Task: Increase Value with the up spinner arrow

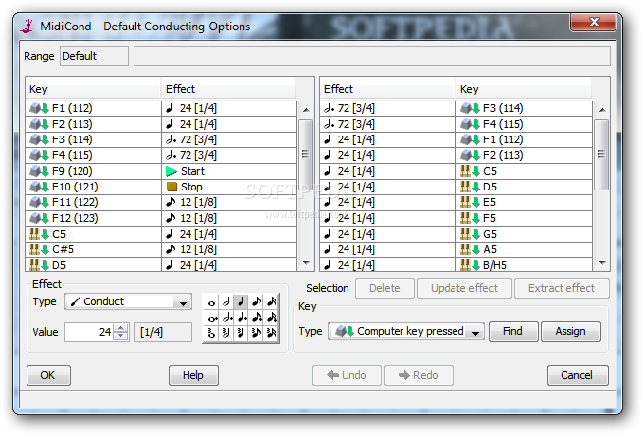Action: 121,328
